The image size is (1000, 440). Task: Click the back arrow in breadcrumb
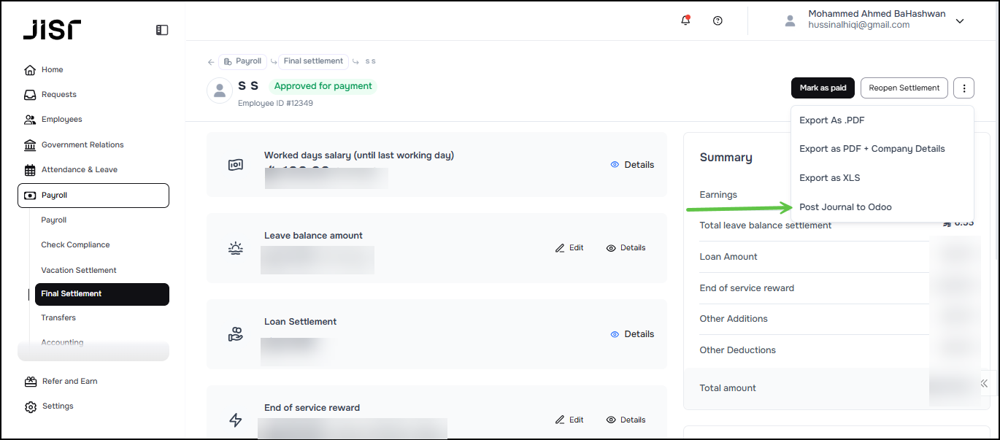pyautogui.click(x=211, y=62)
